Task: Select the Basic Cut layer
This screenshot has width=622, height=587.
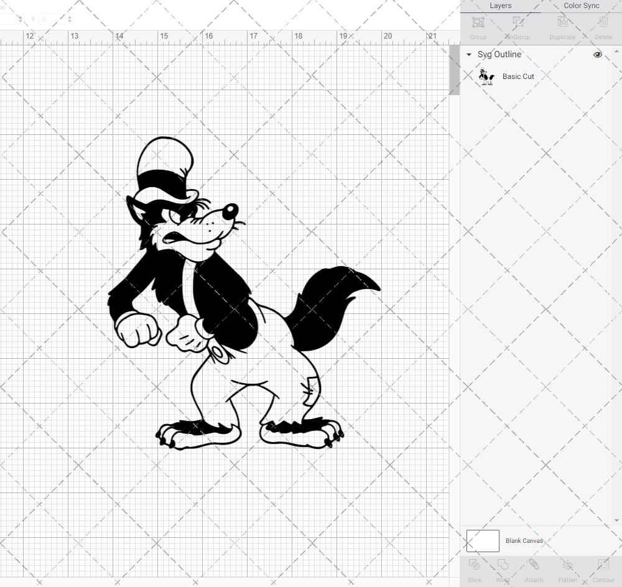Action: pyautogui.click(x=518, y=76)
